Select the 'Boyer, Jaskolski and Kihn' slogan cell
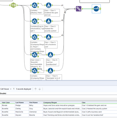Viewport: 117px width, 118px height. pos(62,109)
